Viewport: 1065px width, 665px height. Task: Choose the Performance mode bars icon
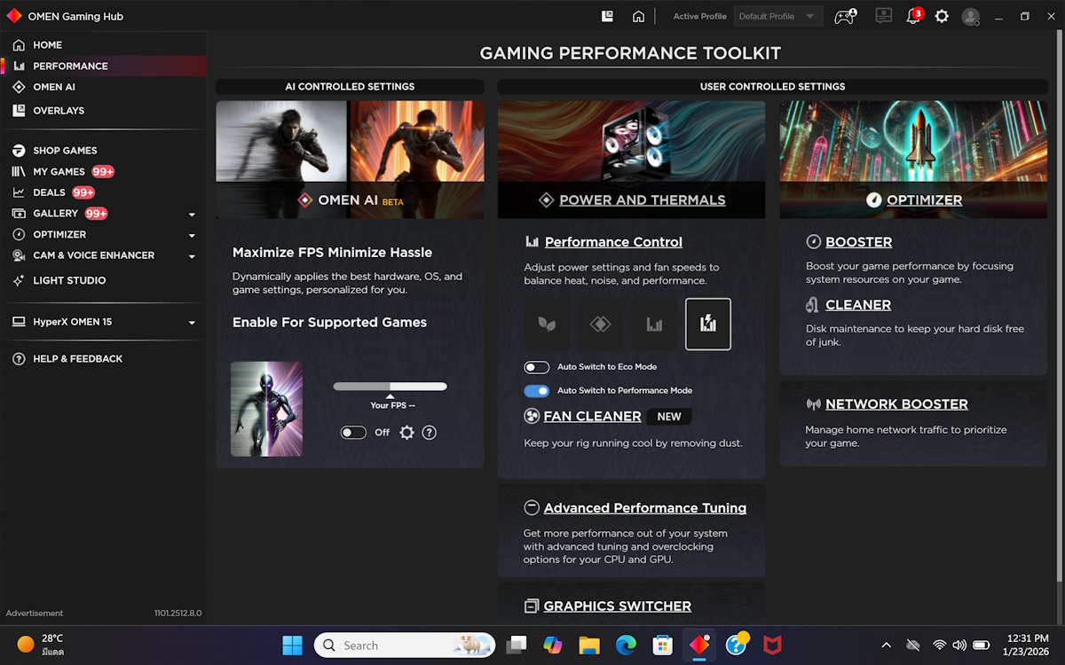[x=654, y=325]
